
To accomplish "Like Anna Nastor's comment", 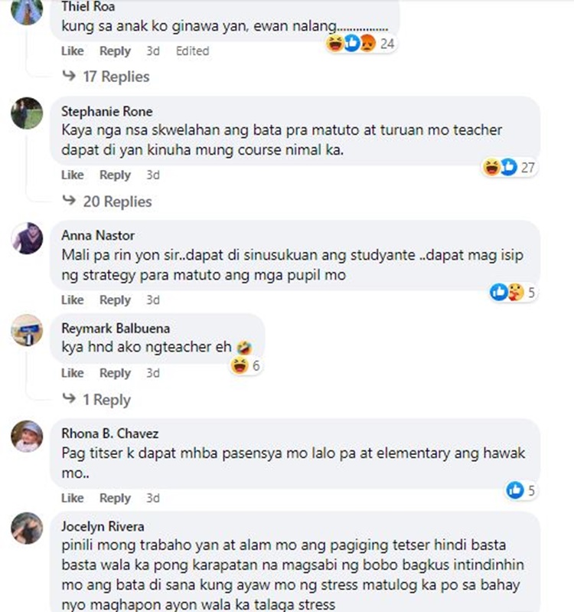I will point(72,299).
